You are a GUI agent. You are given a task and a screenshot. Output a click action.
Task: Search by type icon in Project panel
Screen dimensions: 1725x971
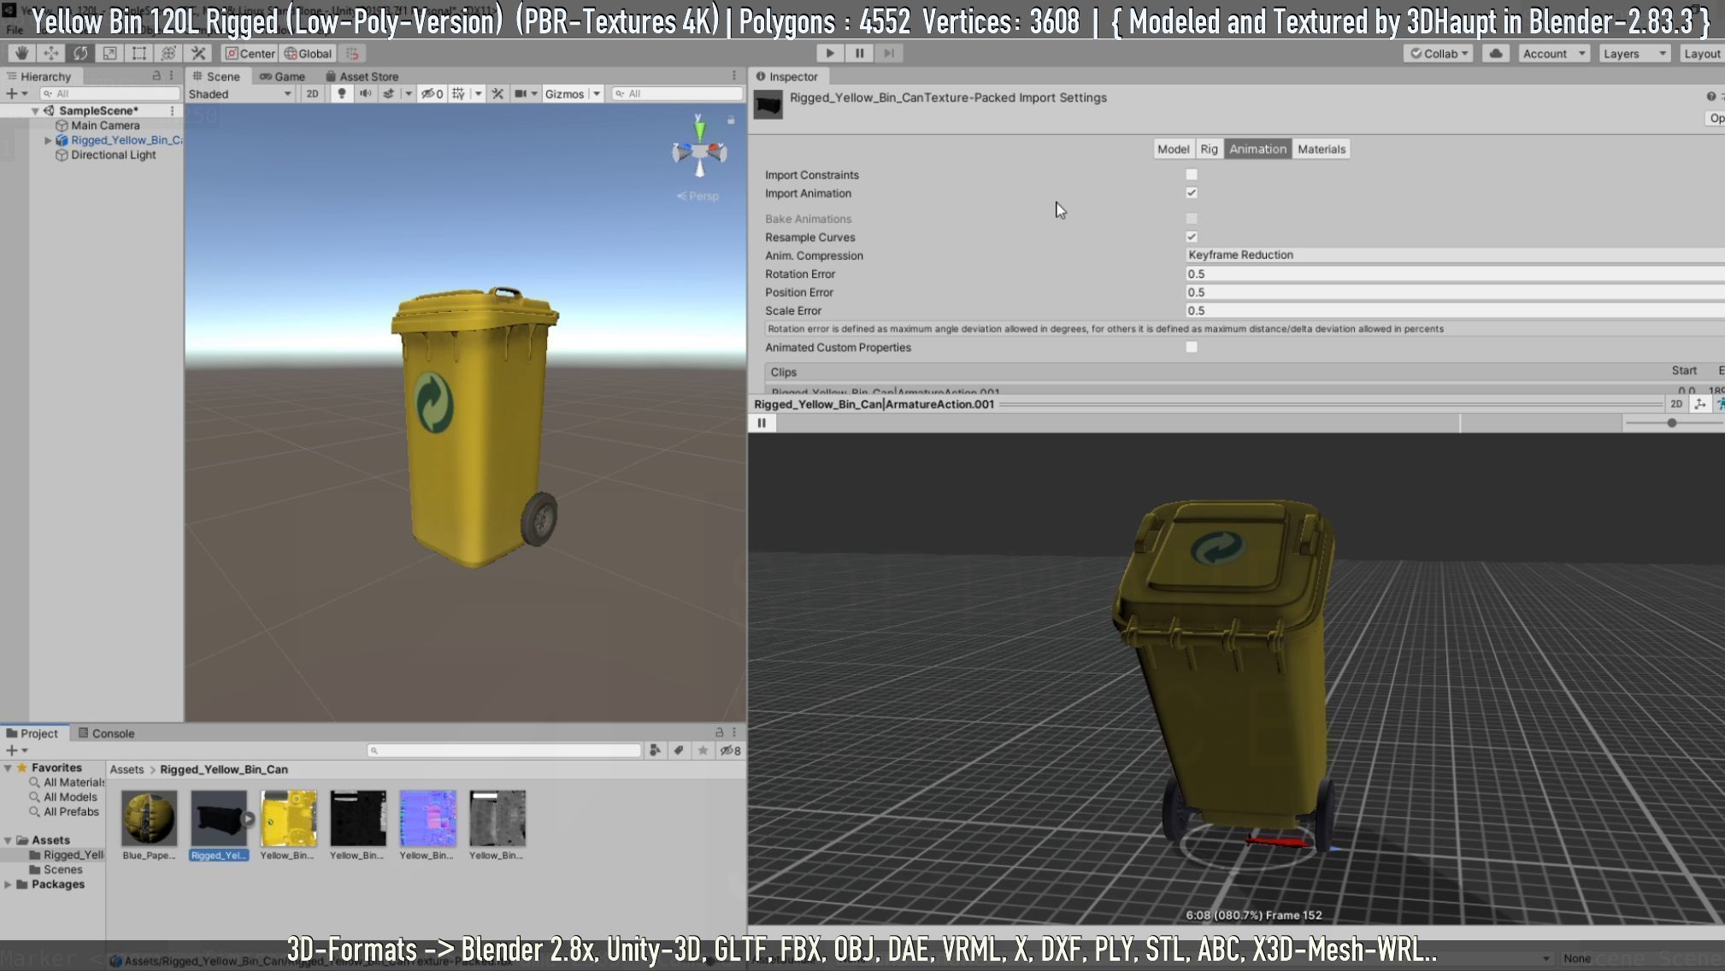[655, 750]
